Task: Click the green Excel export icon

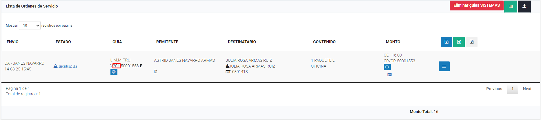Action: point(459,42)
